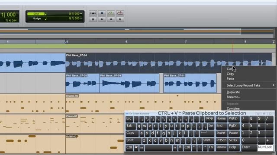
Task: Click the PrtScn key on on-screen keyboard
Action: [x=221, y=141]
